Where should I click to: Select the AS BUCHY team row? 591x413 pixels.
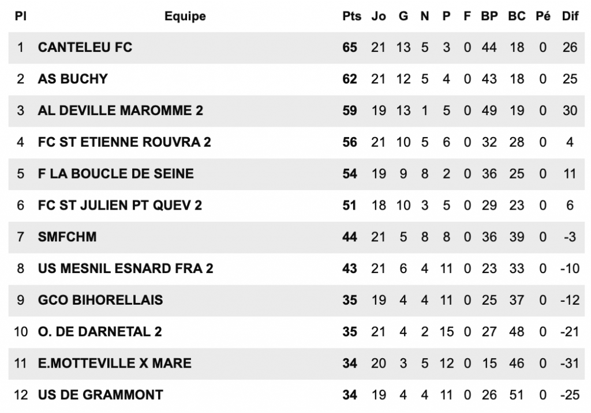296,79
